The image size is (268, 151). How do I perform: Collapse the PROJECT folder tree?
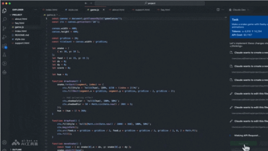(x=17, y=15)
